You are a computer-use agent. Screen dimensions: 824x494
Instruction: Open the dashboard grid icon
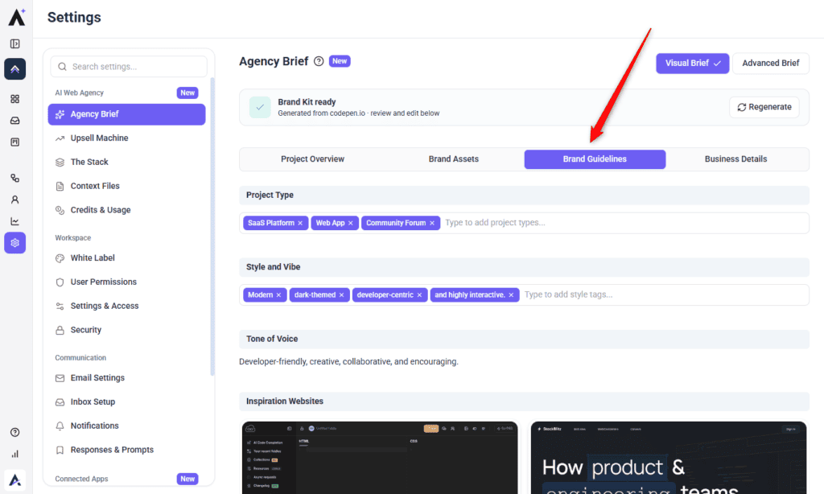click(14, 99)
